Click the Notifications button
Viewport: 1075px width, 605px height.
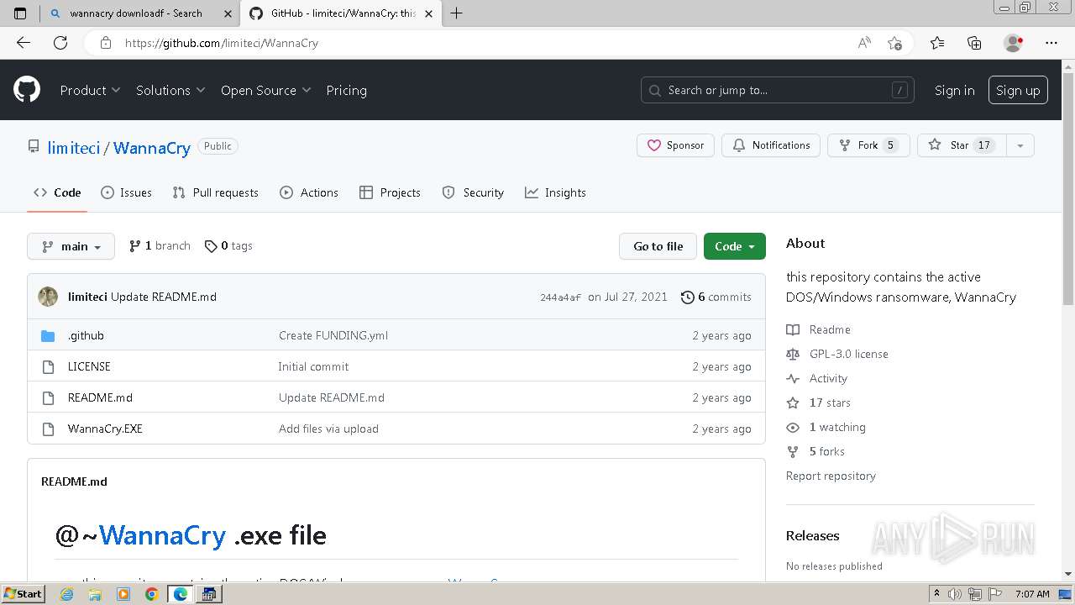[x=771, y=145]
